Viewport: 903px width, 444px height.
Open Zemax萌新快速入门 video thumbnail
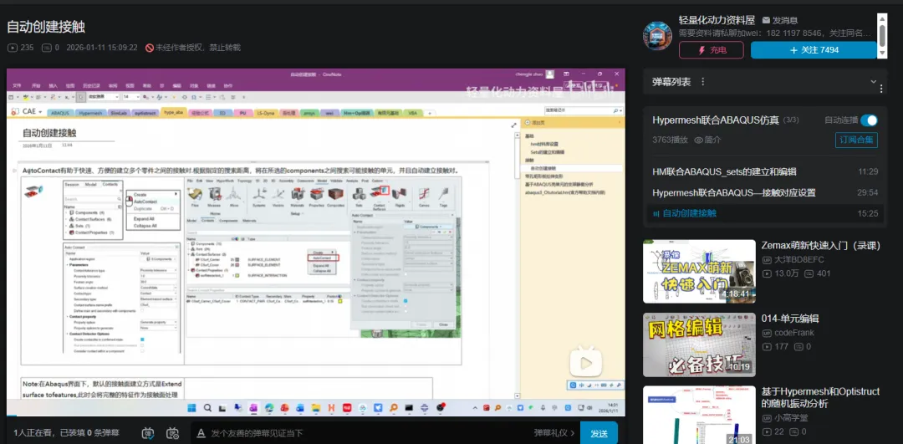pyautogui.click(x=699, y=271)
